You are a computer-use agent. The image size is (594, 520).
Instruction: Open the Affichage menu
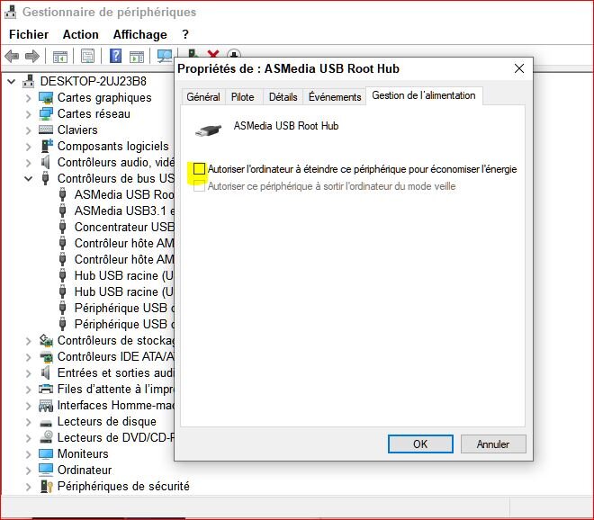click(140, 34)
